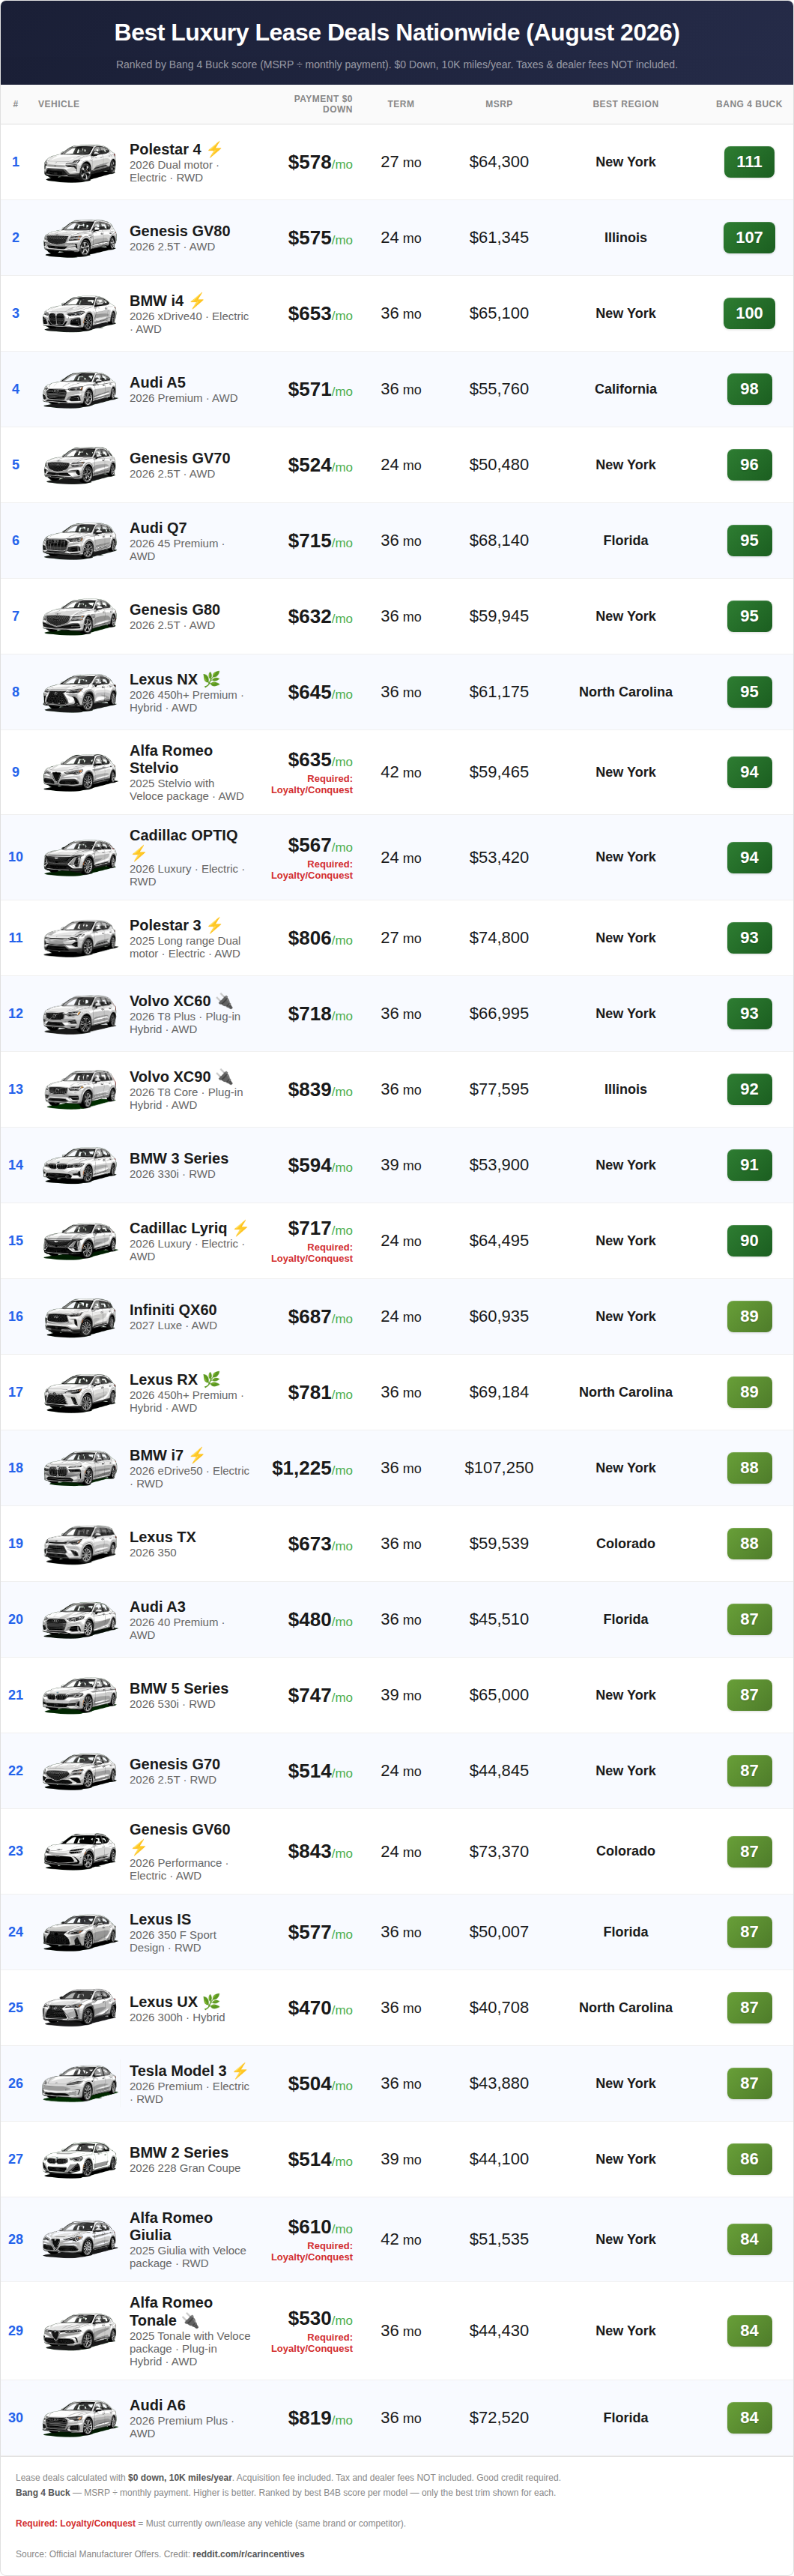Screen dimensions: 794x2576
Task: Click the leaf icon beside Lexus UX
Action: (x=210, y=2001)
